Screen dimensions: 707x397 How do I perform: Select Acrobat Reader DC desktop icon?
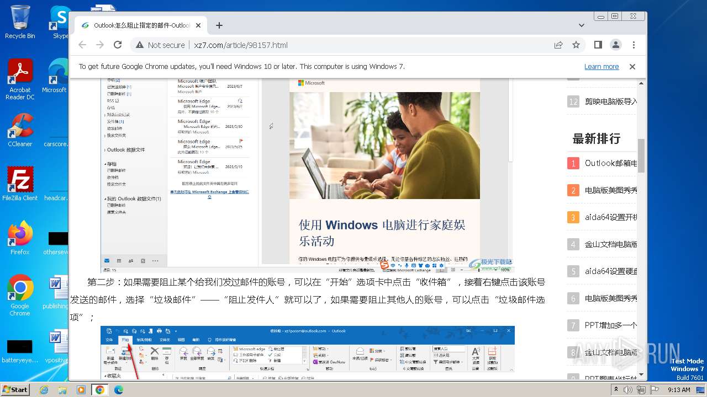pos(20,79)
